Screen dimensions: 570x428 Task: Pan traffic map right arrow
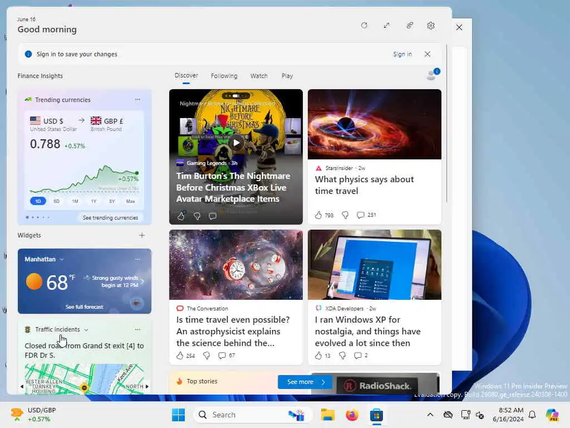click(x=147, y=387)
